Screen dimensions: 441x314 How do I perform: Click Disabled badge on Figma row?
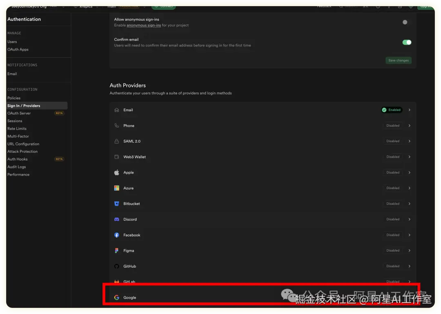point(393,250)
